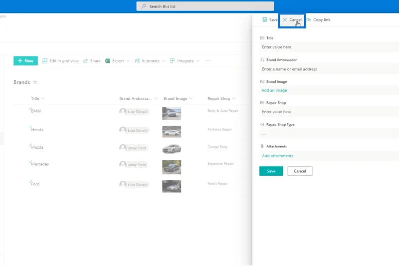Click the Repair Shop value field

(x=329, y=112)
